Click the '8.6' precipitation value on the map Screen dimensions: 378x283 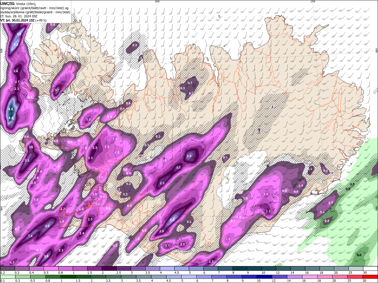[x=11, y=109]
